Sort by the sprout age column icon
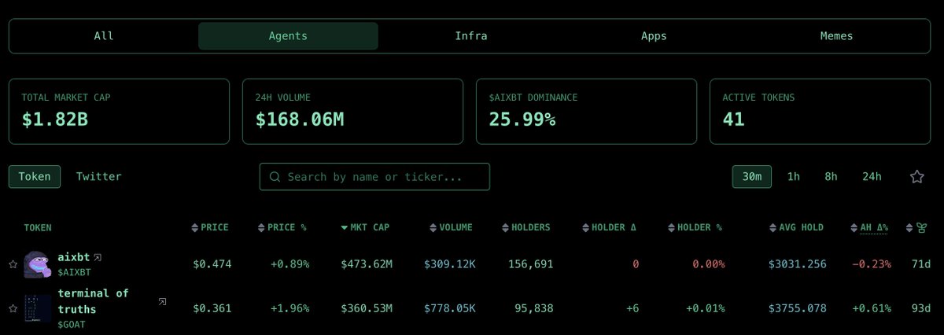 [916, 227]
